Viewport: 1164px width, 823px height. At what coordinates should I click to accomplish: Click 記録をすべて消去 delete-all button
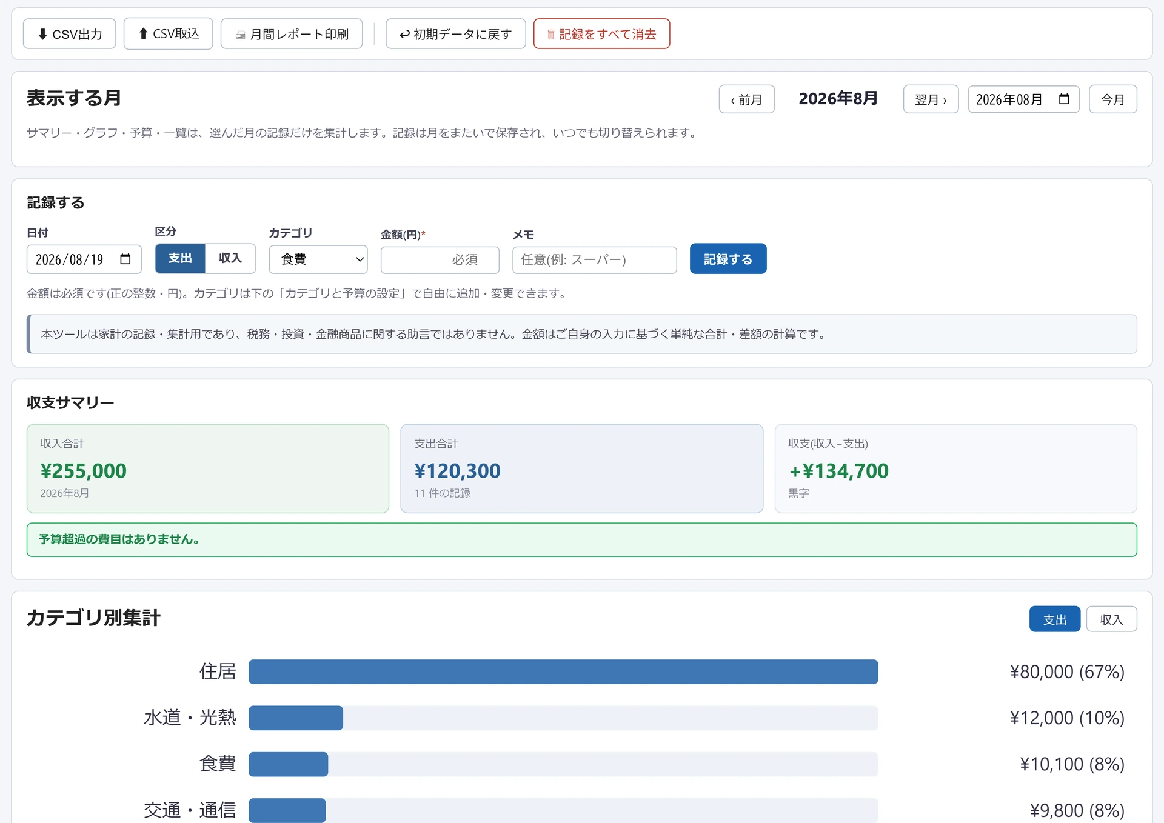(601, 34)
